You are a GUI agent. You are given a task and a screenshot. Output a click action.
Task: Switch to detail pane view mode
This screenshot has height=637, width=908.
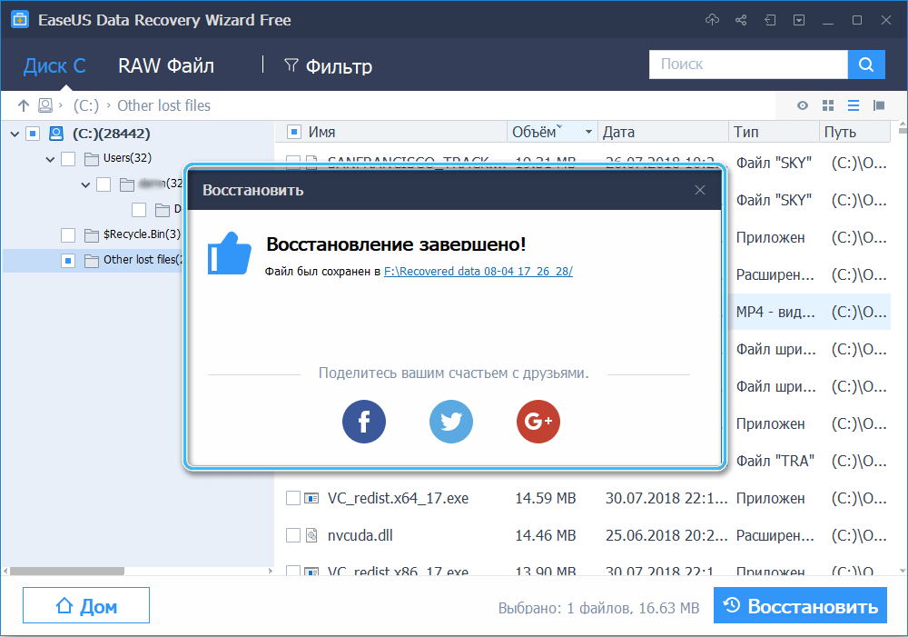pos(878,105)
